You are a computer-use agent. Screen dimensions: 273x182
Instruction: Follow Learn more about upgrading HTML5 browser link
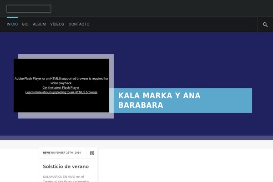(61, 92)
